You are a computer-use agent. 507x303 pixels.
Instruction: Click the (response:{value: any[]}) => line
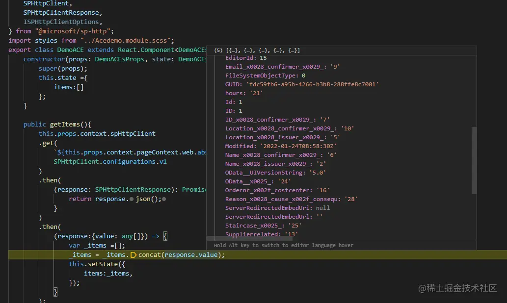[110, 236]
